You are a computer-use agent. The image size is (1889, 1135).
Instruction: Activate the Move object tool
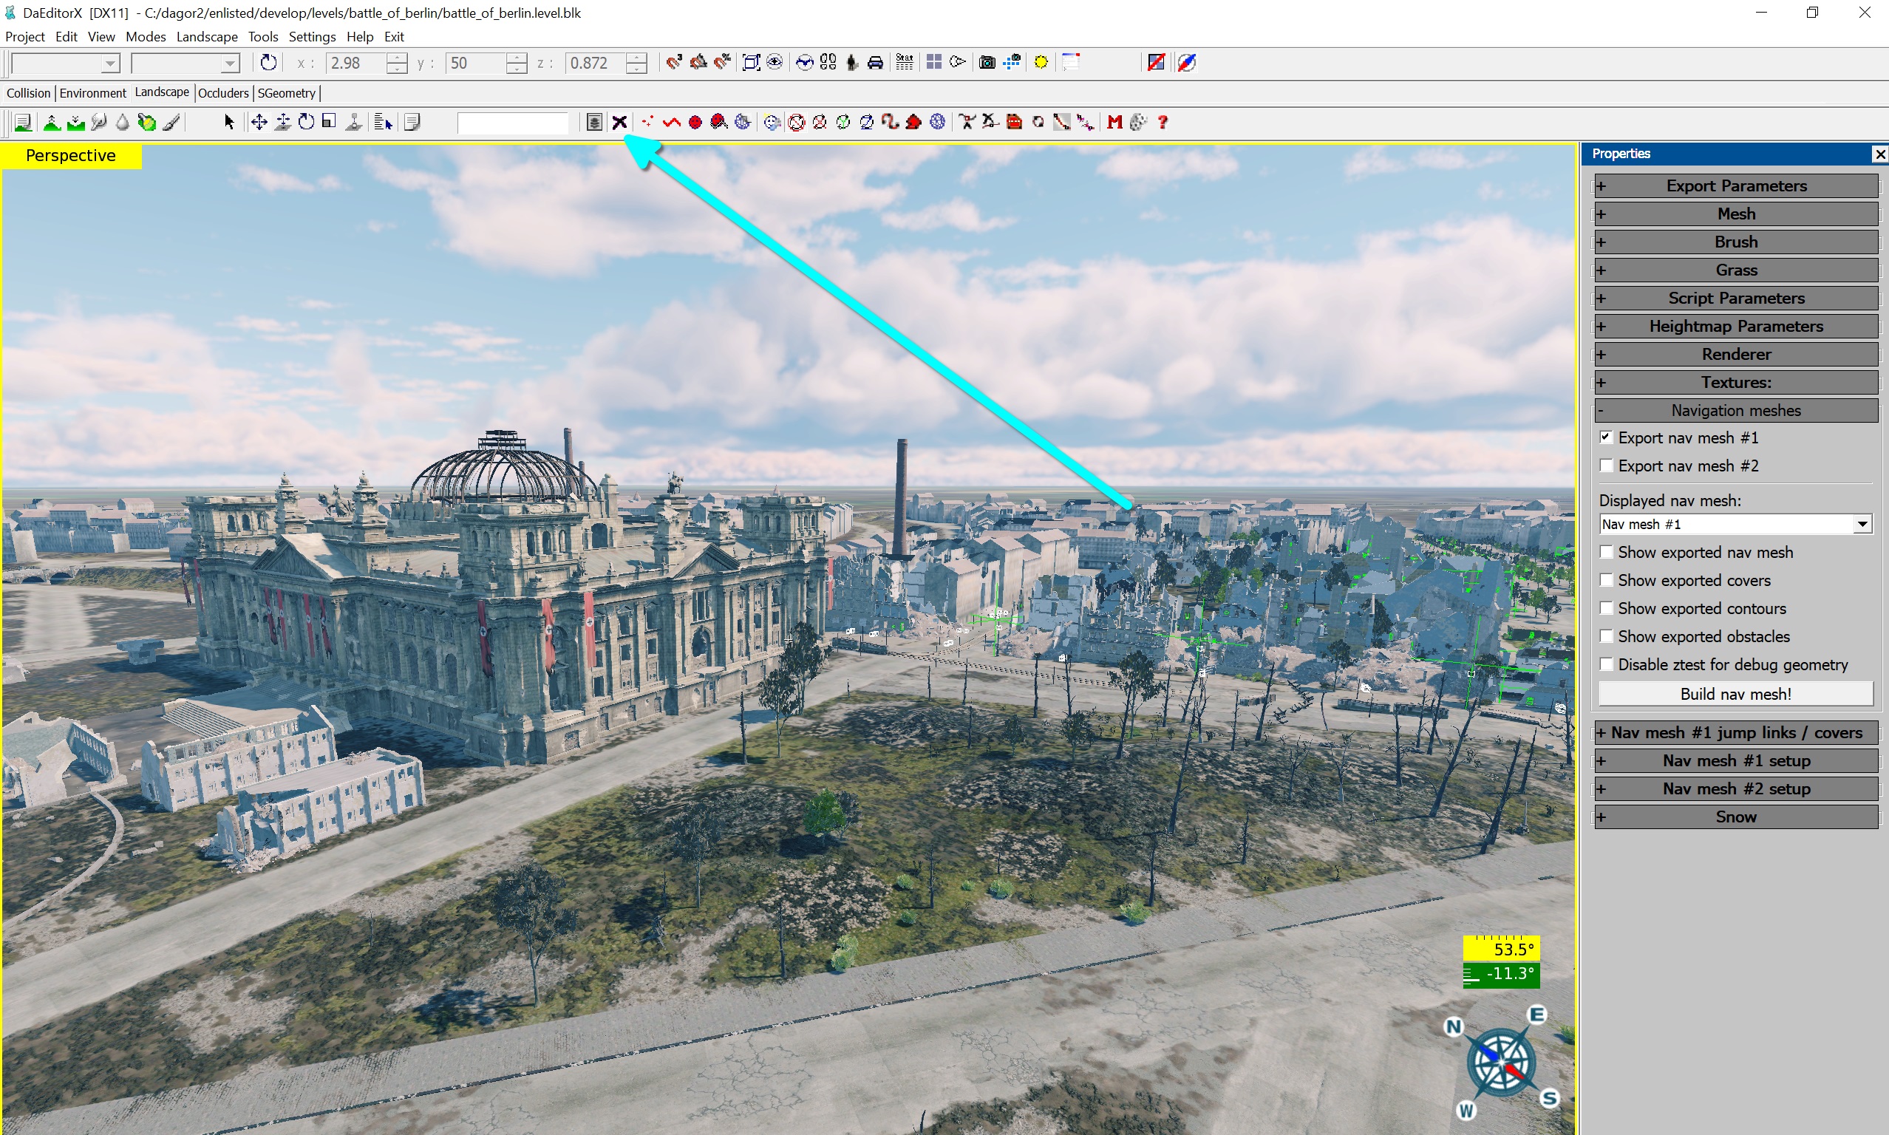click(259, 123)
